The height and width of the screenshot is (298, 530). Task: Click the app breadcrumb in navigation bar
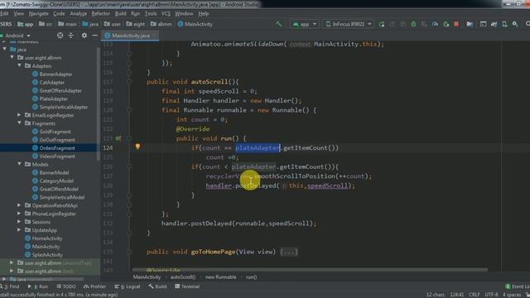pyautogui.click(x=26, y=24)
